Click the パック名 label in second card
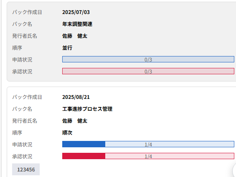Viewport: 236px width, 177px height. click(22, 109)
